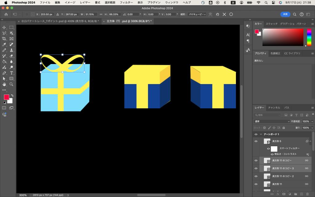Cancel the transform with the X icon
This screenshot has height=197, width=315.
pos(224,14)
